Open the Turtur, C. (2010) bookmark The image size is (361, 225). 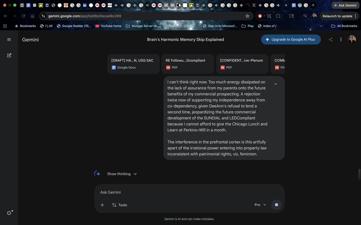click(x=180, y=26)
